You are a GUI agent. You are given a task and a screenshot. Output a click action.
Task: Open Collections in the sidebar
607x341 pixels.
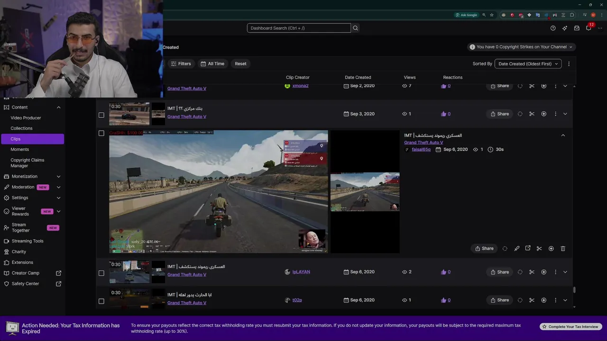click(x=21, y=128)
